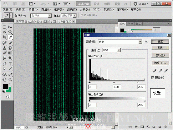Select the Hand tool
173x130 pixels.
pyautogui.click(x=4, y=79)
